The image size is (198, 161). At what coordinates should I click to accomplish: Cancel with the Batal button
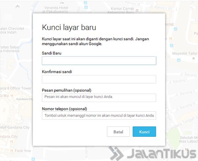118,132
